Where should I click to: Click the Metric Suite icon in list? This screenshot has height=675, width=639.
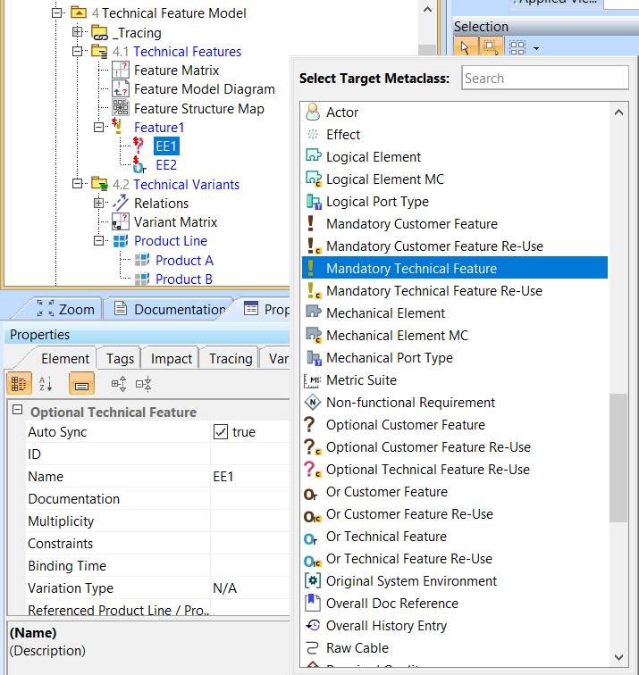[x=313, y=380]
